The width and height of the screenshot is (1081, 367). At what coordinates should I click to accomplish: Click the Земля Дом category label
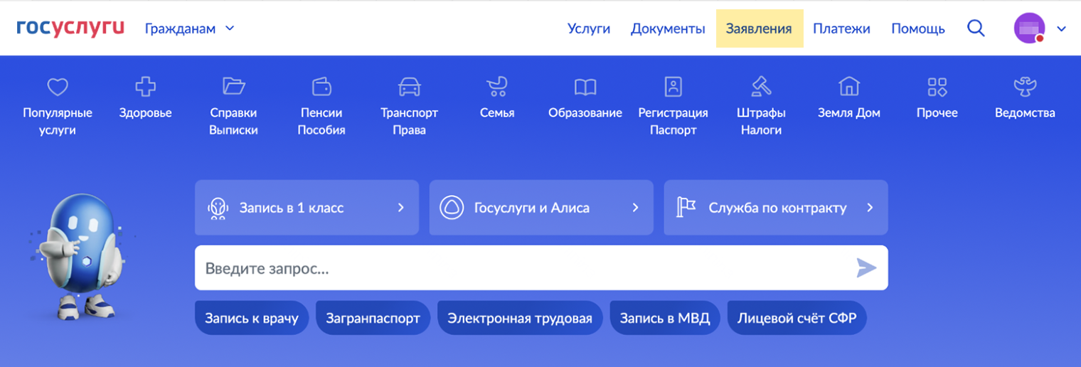coord(848,112)
